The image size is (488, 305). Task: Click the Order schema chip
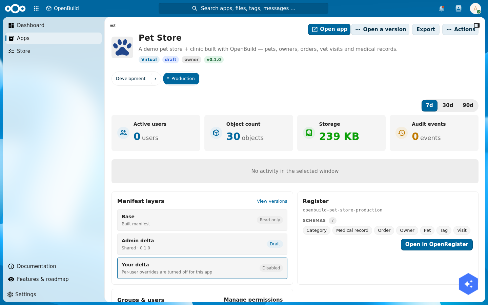384,230
